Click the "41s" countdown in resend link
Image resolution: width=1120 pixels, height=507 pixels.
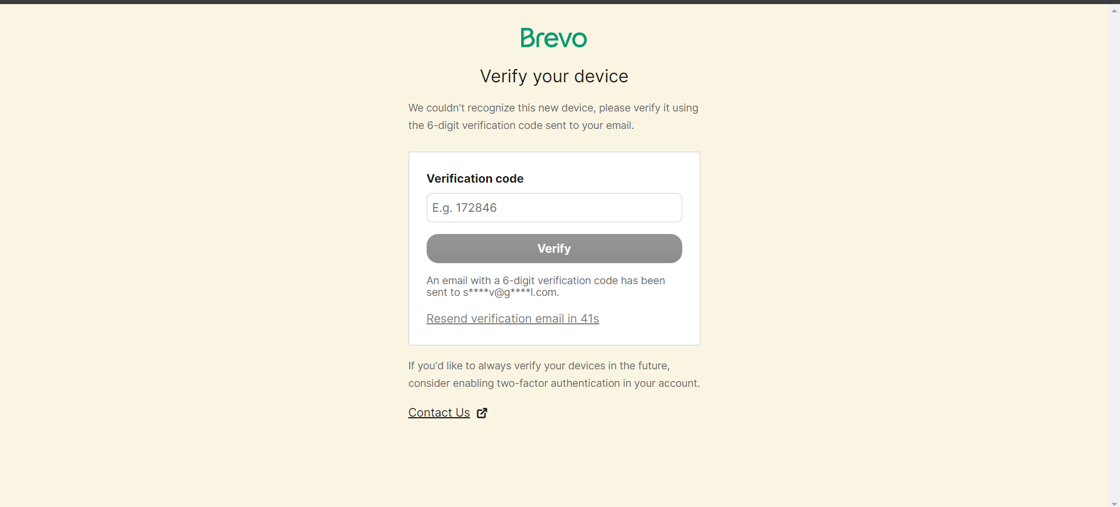590,319
